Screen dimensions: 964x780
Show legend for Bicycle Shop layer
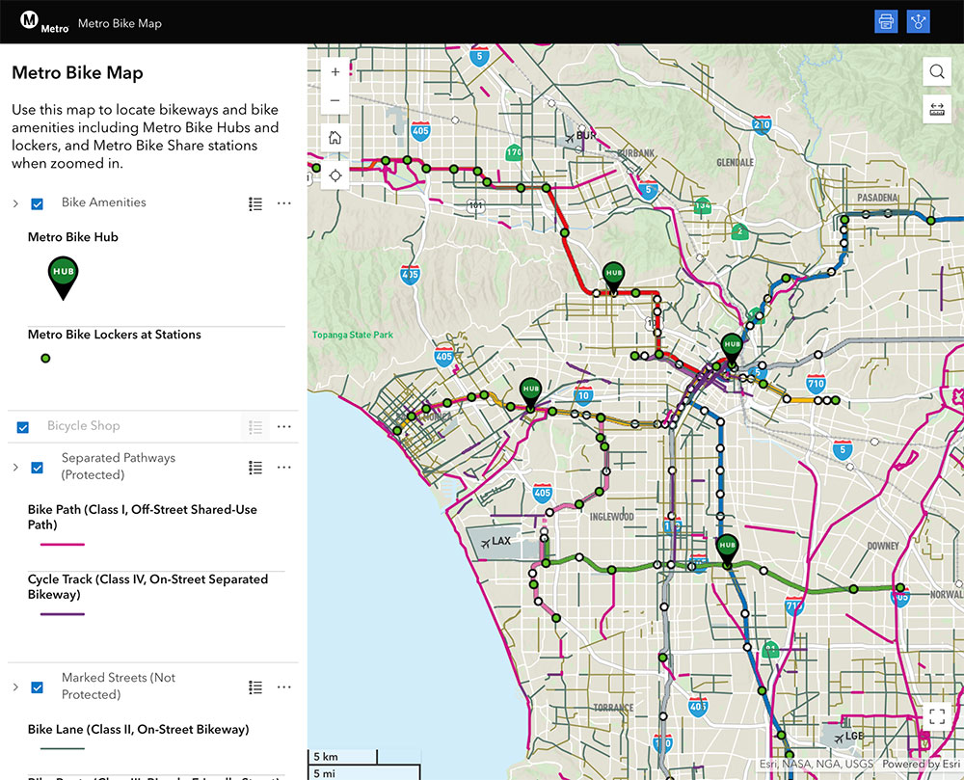click(255, 426)
